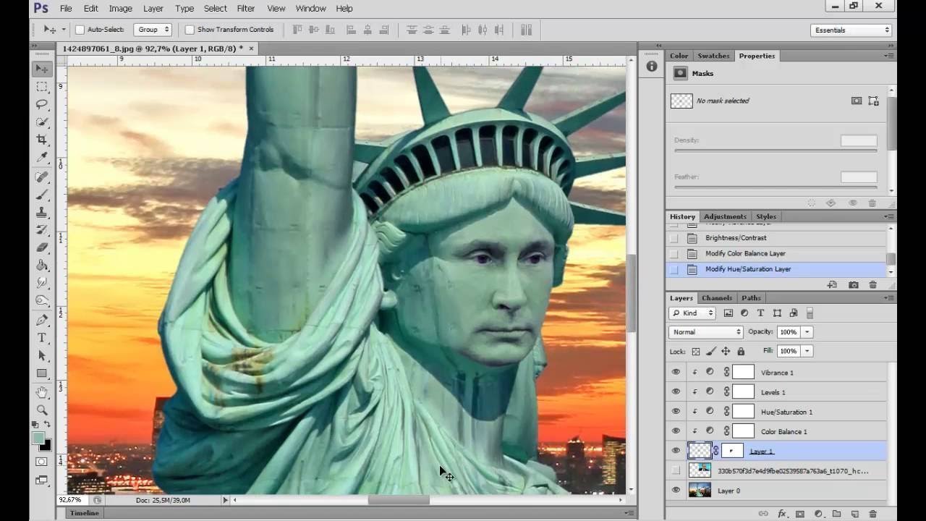
Task: Hide Layer 0
Action: point(676,490)
